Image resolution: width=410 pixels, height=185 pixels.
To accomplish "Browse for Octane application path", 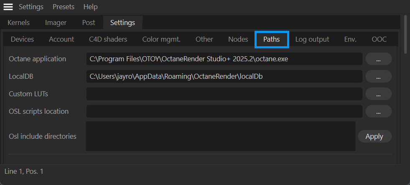I will [378, 59].
